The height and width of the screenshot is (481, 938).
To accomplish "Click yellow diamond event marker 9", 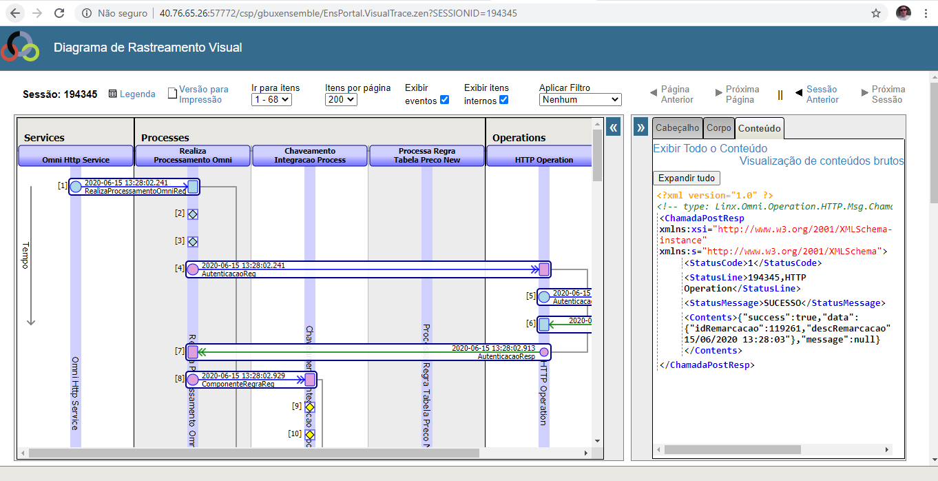I will pyautogui.click(x=310, y=407).
